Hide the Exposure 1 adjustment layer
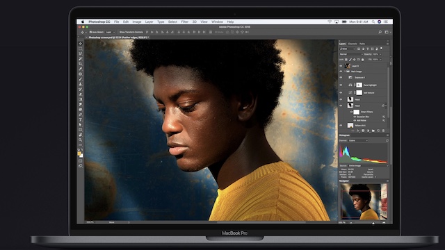The image size is (445, 250). [x=341, y=77]
